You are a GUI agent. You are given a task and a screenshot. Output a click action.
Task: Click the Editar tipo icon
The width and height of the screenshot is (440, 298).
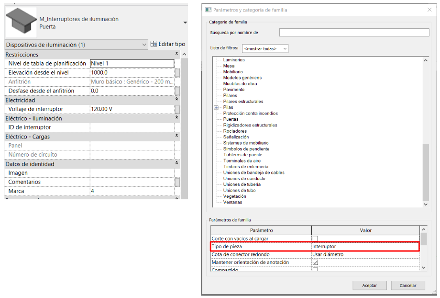point(154,44)
